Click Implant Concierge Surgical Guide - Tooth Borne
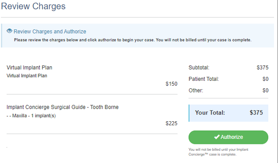Image resolution: width=278 pixels, height=163 pixels. [63, 107]
